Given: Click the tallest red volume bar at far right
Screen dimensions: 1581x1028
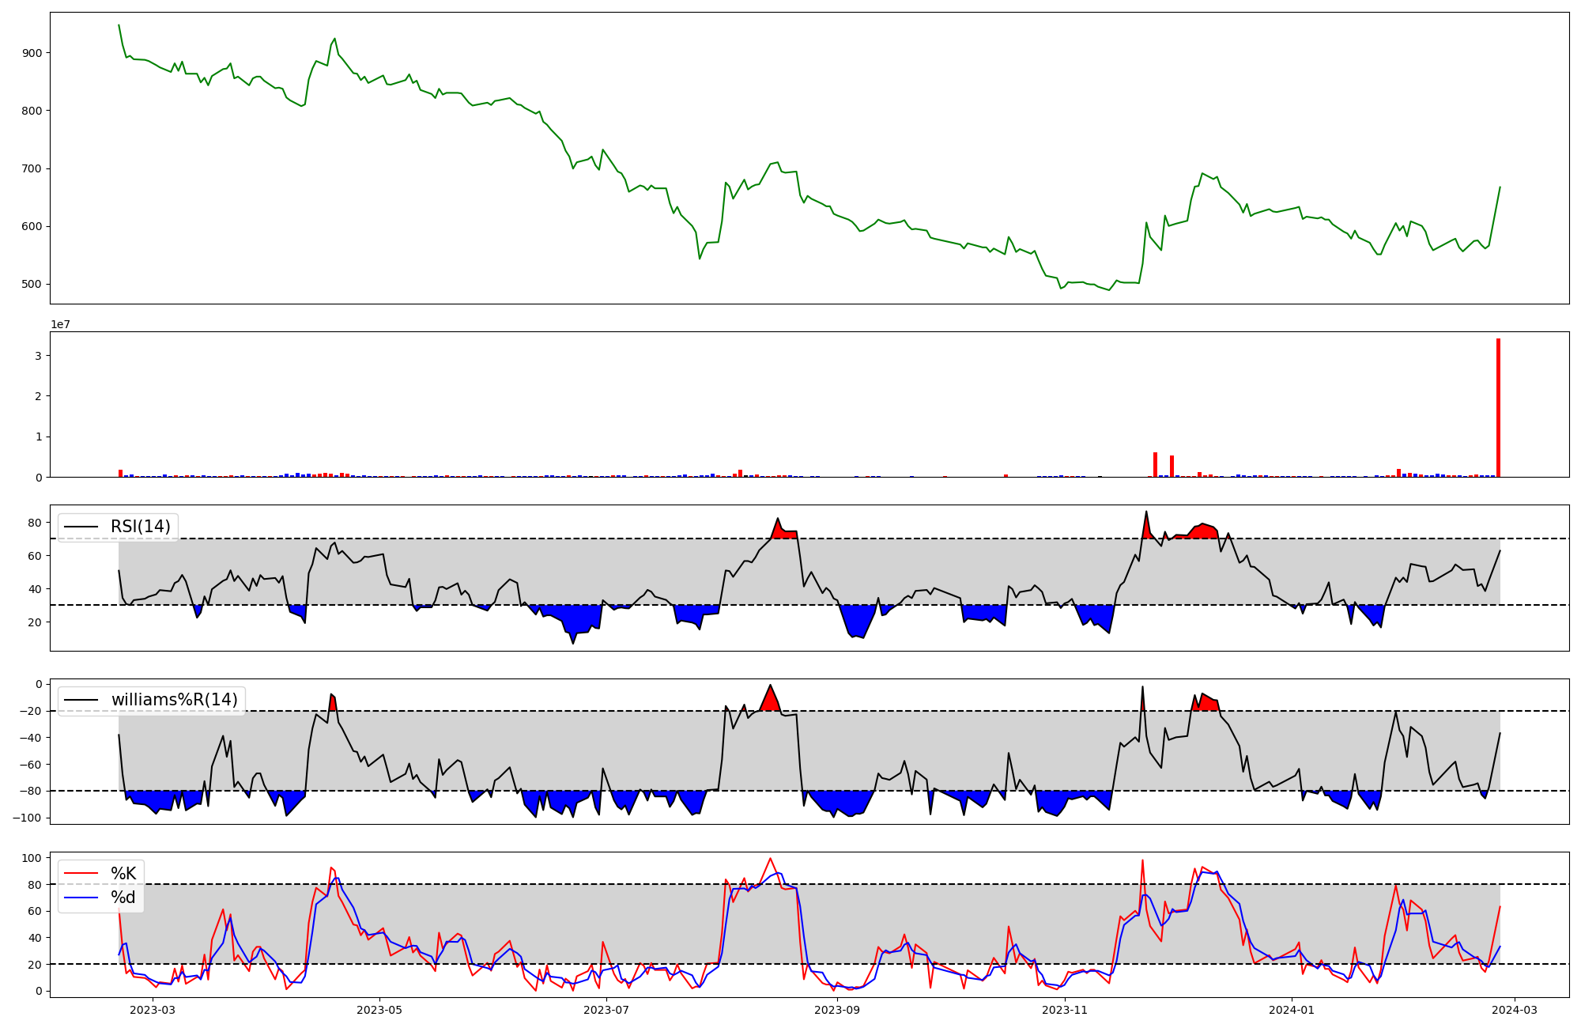Looking at the screenshot, I should click(1498, 408).
